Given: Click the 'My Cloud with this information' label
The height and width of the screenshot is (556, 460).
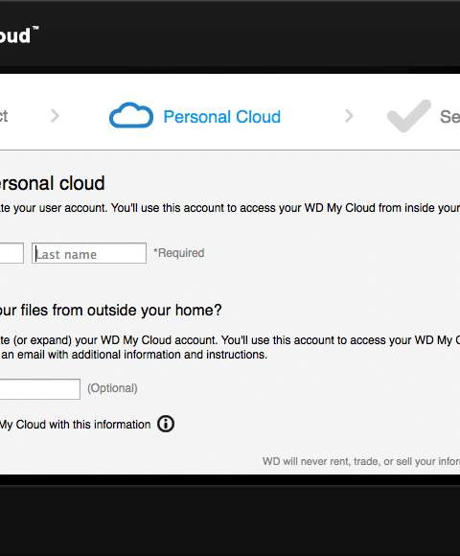Looking at the screenshot, I should click(x=75, y=425).
